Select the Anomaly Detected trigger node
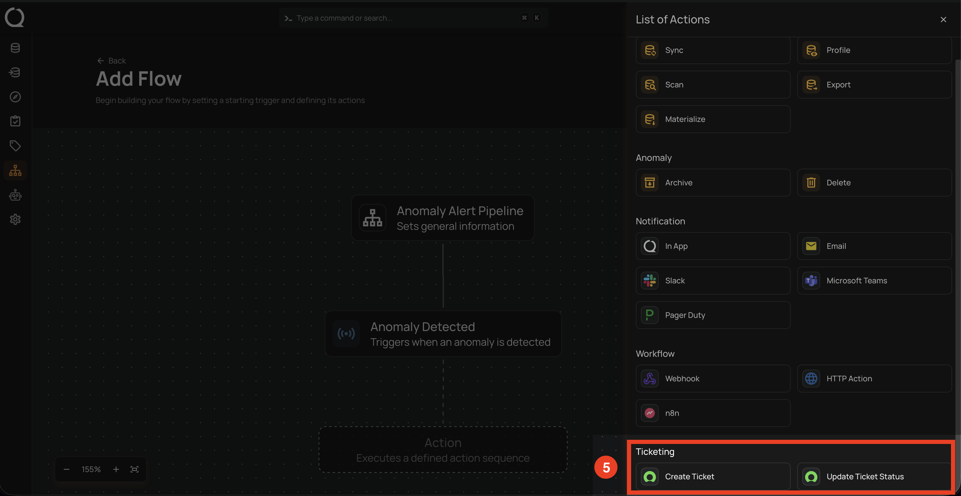 (x=443, y=334)
